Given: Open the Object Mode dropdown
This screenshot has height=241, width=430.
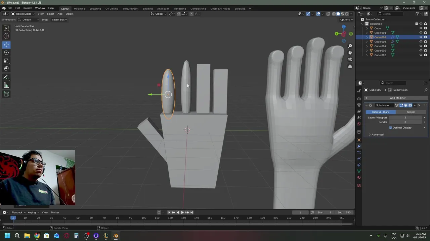Looking at the screenshot, I should pyautogui.click(x=23, y=14).
